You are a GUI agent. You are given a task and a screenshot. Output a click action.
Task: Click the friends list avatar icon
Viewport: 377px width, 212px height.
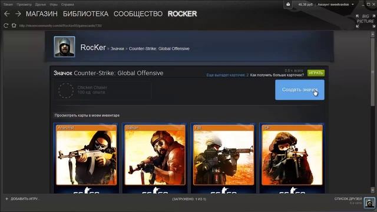pos(369,203)
